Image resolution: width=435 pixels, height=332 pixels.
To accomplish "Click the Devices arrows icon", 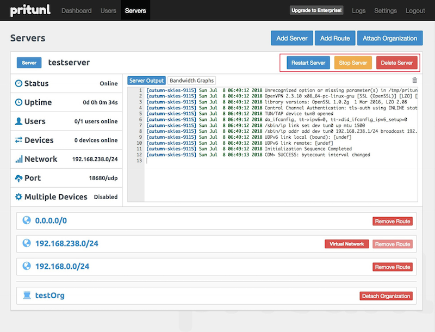I will (18, 140).
